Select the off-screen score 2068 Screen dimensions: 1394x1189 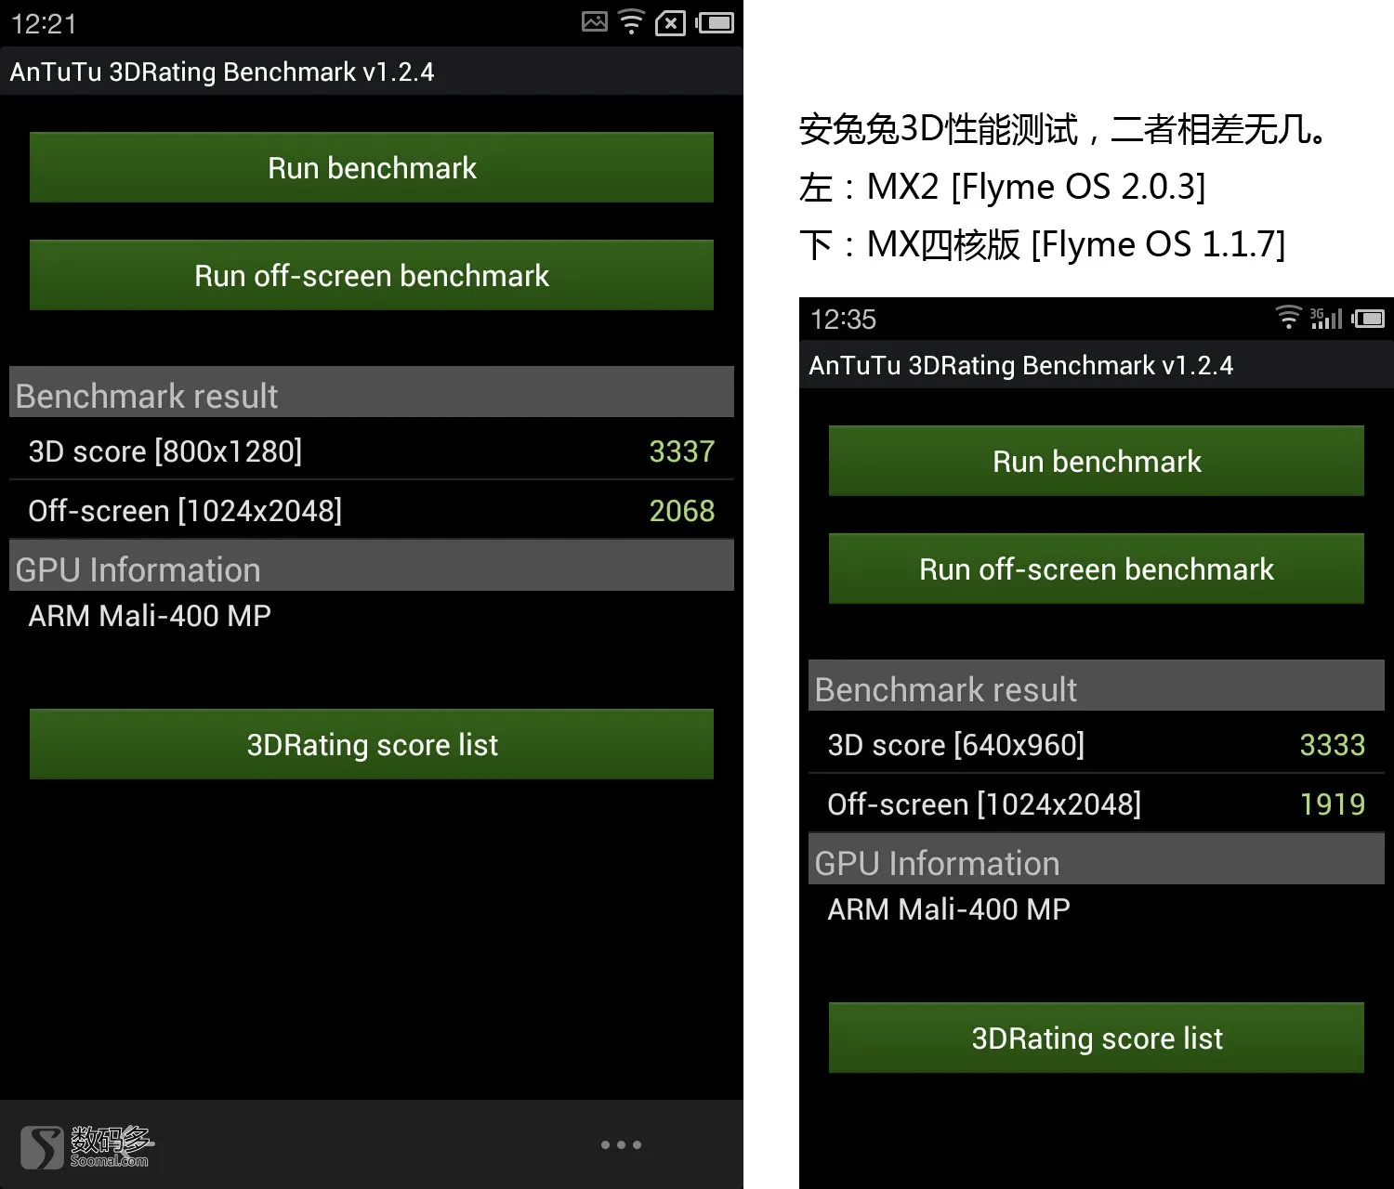tap(681, 511)
